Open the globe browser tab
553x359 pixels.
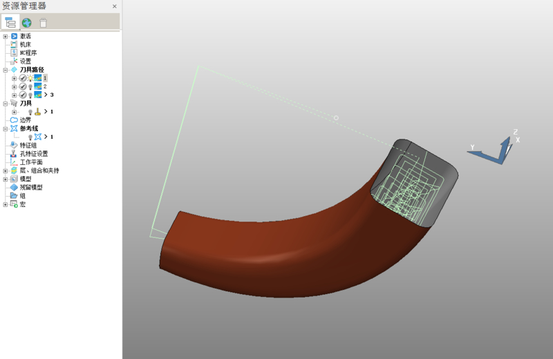click(27, 23)
